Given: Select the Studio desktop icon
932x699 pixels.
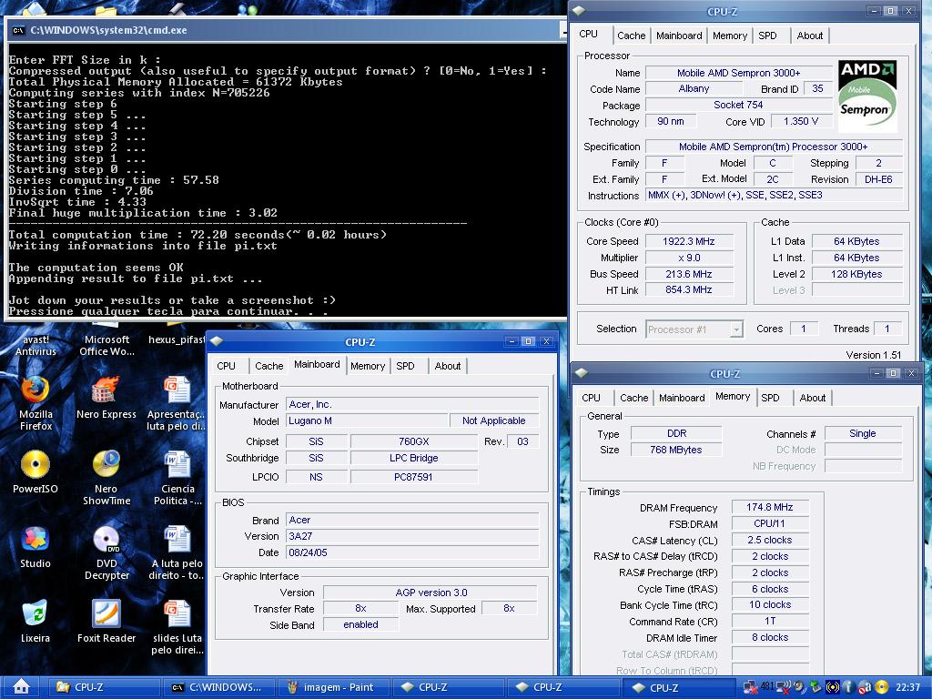Looking at the screenshot, I should (35, 547).
